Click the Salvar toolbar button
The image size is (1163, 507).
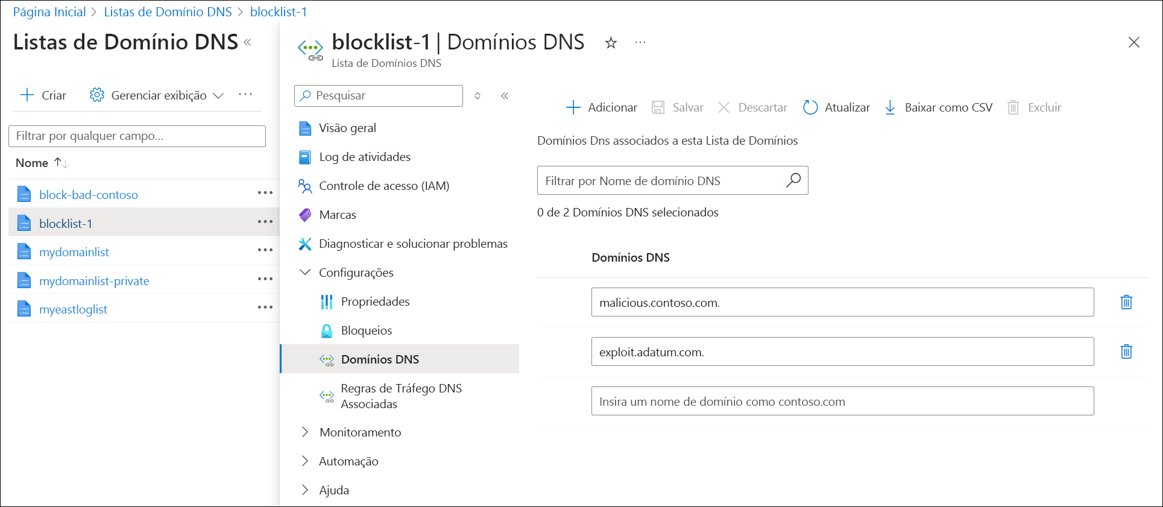click(678, 107)
